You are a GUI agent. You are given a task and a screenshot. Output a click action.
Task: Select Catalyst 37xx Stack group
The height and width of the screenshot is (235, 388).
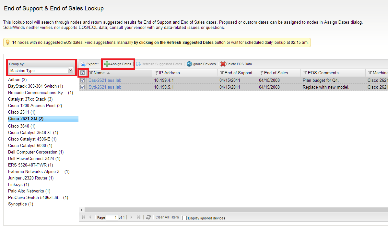click(30, 99)
